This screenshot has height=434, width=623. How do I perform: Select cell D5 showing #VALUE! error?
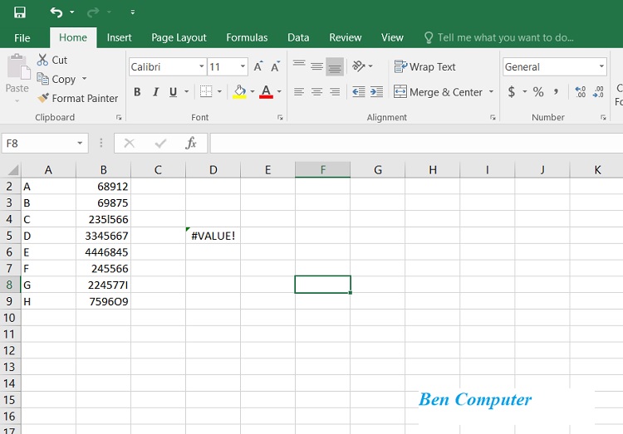(213, 236)
